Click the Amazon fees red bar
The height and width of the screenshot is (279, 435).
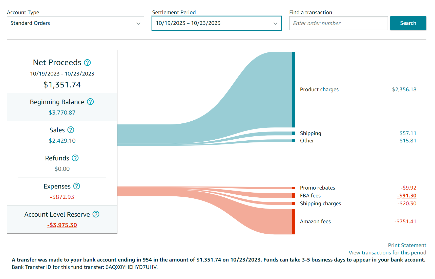click(x=294, y=221)
